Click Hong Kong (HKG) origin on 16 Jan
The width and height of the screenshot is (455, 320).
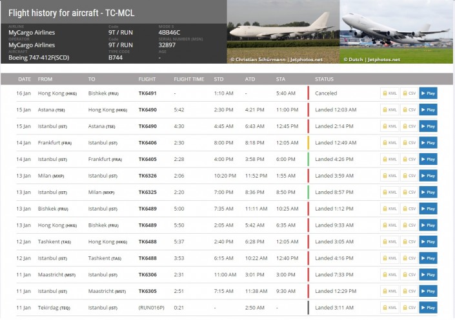pyautogui.click(x=57, y=93)
